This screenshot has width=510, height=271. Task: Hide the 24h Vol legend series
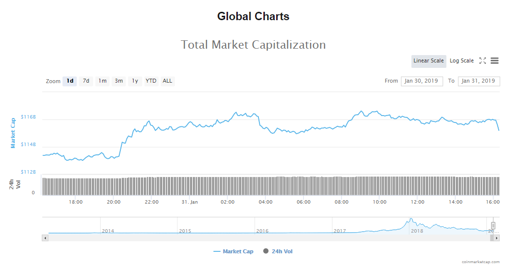[x=278, y=251]
